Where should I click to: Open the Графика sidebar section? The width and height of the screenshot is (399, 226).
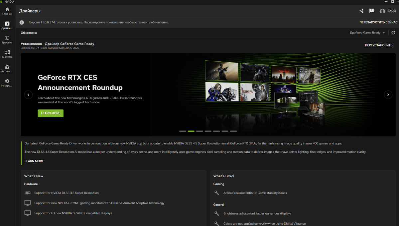tap(7, 40)
